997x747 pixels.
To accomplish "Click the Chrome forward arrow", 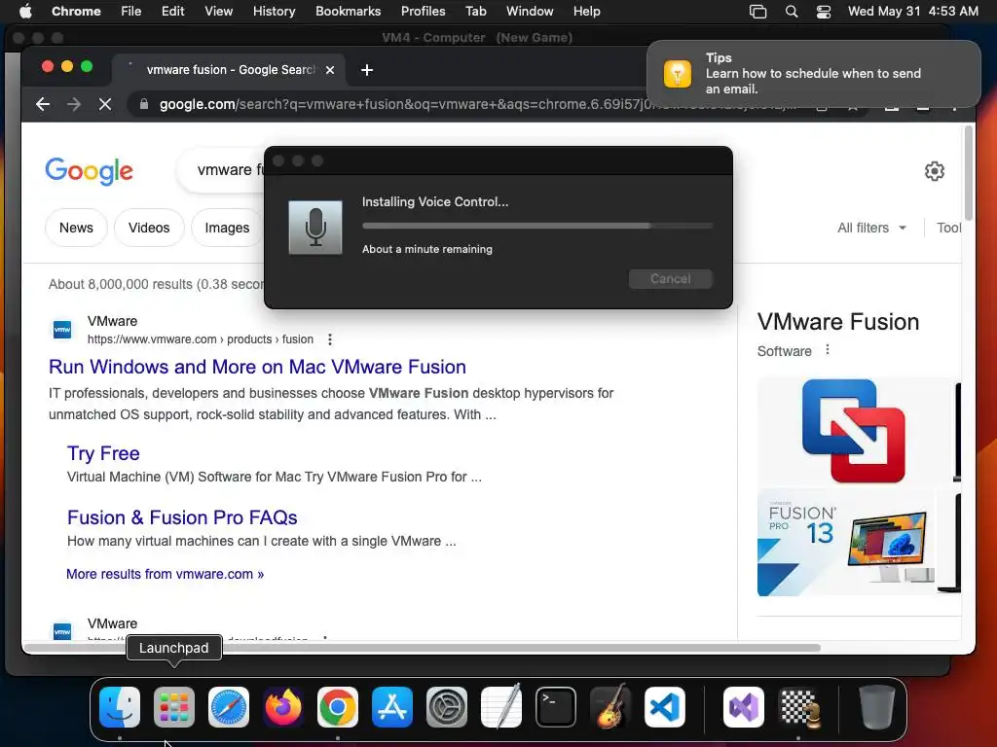I will (74, 104).
